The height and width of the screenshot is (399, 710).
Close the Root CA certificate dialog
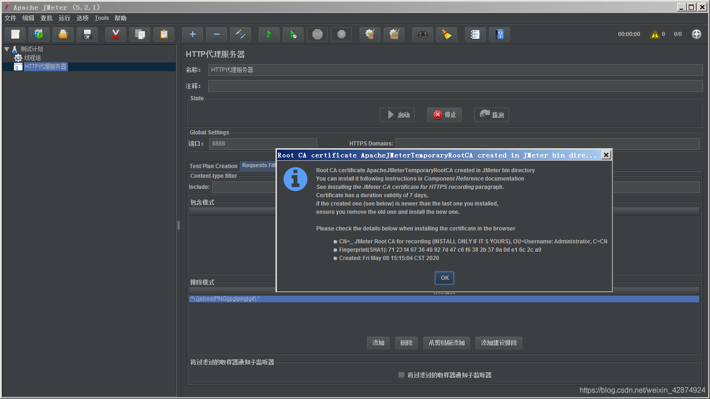pyautogui.click(x=606, y=155)
